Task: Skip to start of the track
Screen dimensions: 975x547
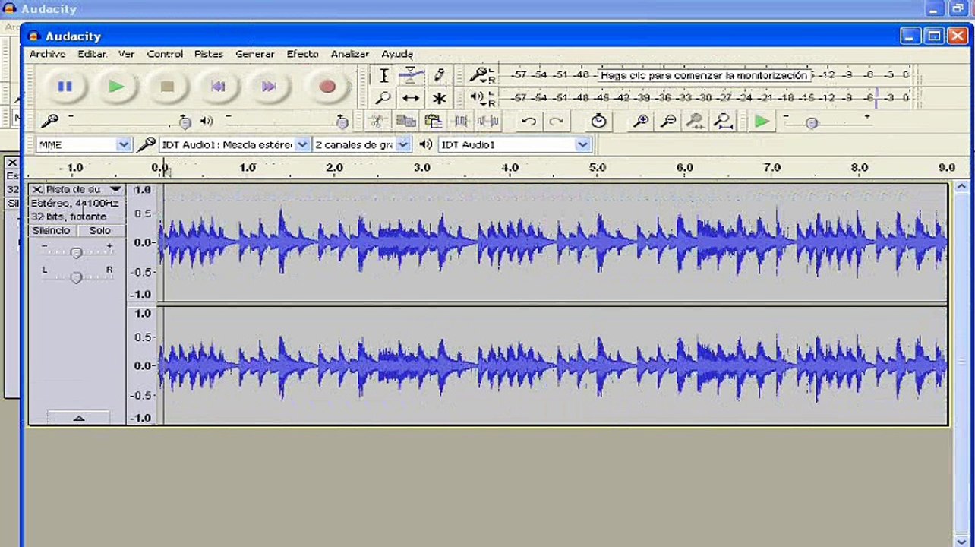Action: [218, 87]
